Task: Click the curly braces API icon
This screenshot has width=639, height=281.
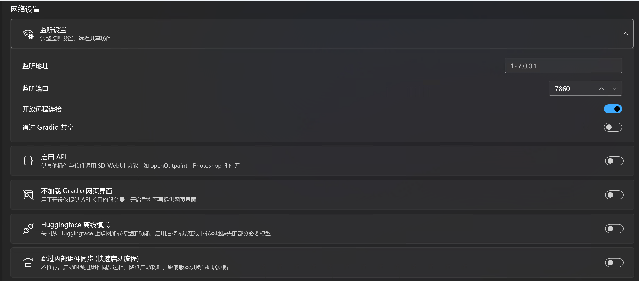Action: [x=28, y=160]
